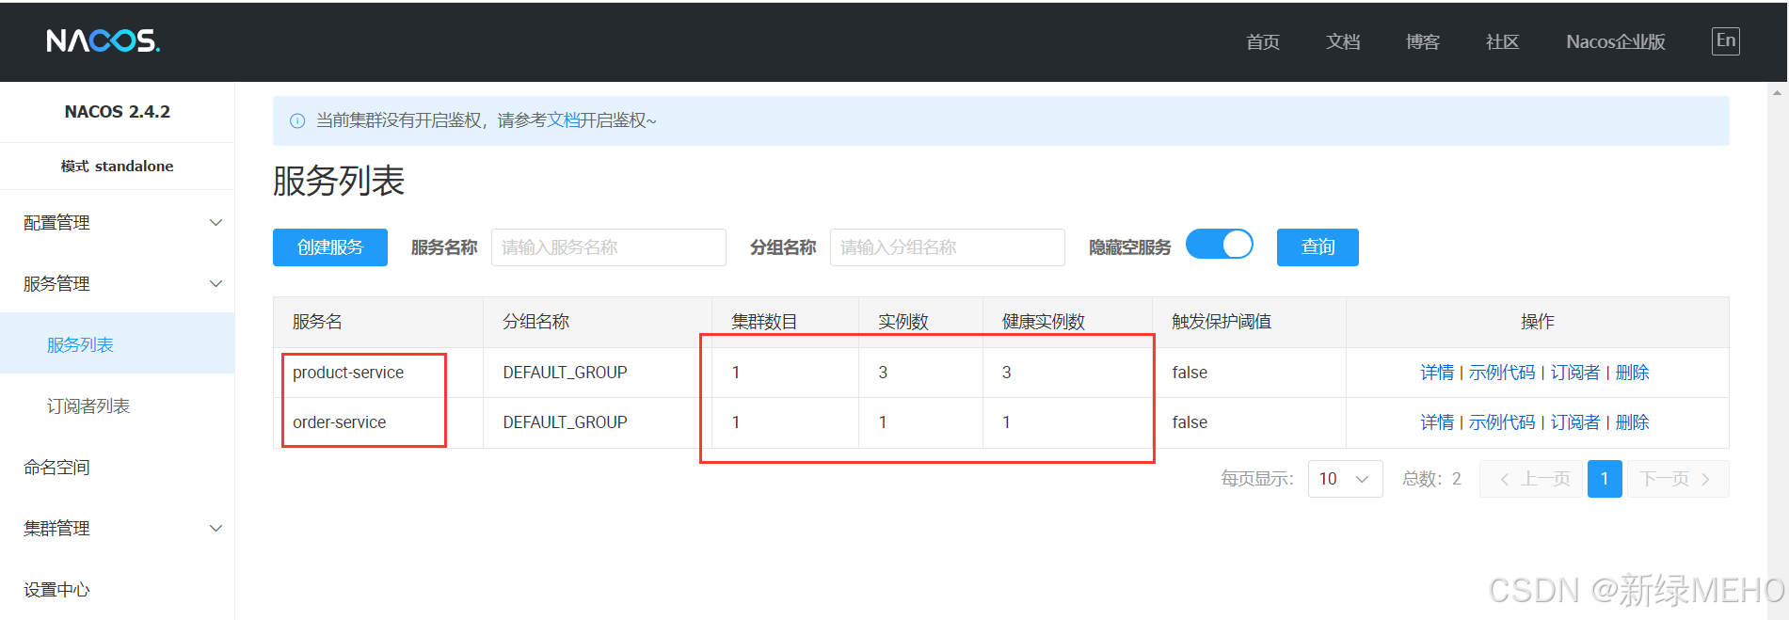The height and width of the screenshot is (620, 1789).
Task: Click the NACOS logo
Action: (x=104, y=40)
